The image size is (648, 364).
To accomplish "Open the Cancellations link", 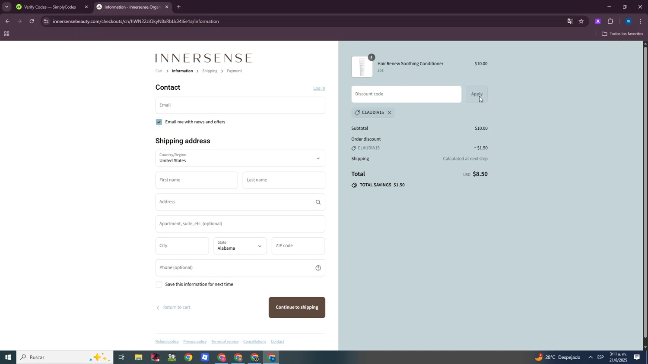I will [x=254, y=342].
